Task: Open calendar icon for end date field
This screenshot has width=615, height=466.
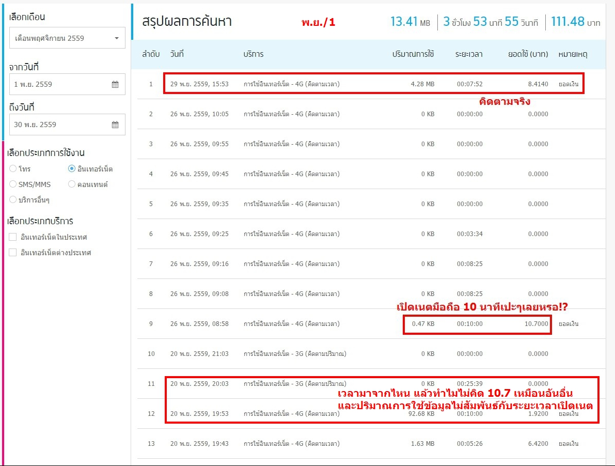Action: tap(115, 125)
